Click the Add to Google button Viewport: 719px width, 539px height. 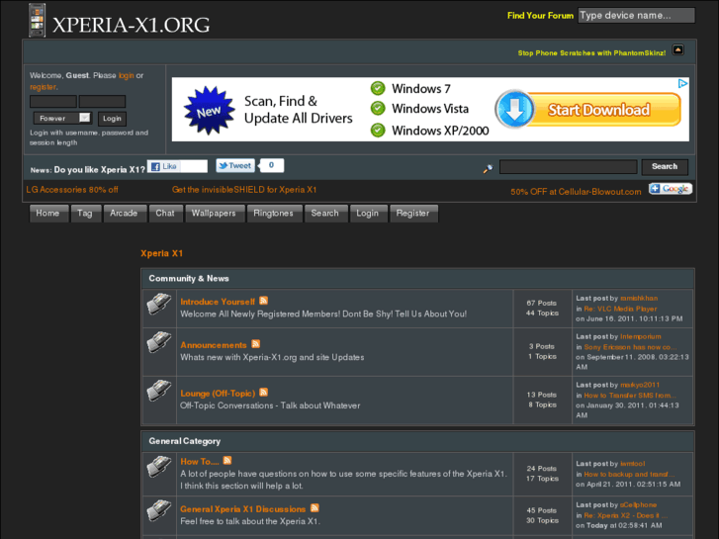pyautogui.click(x=670, y=189)
